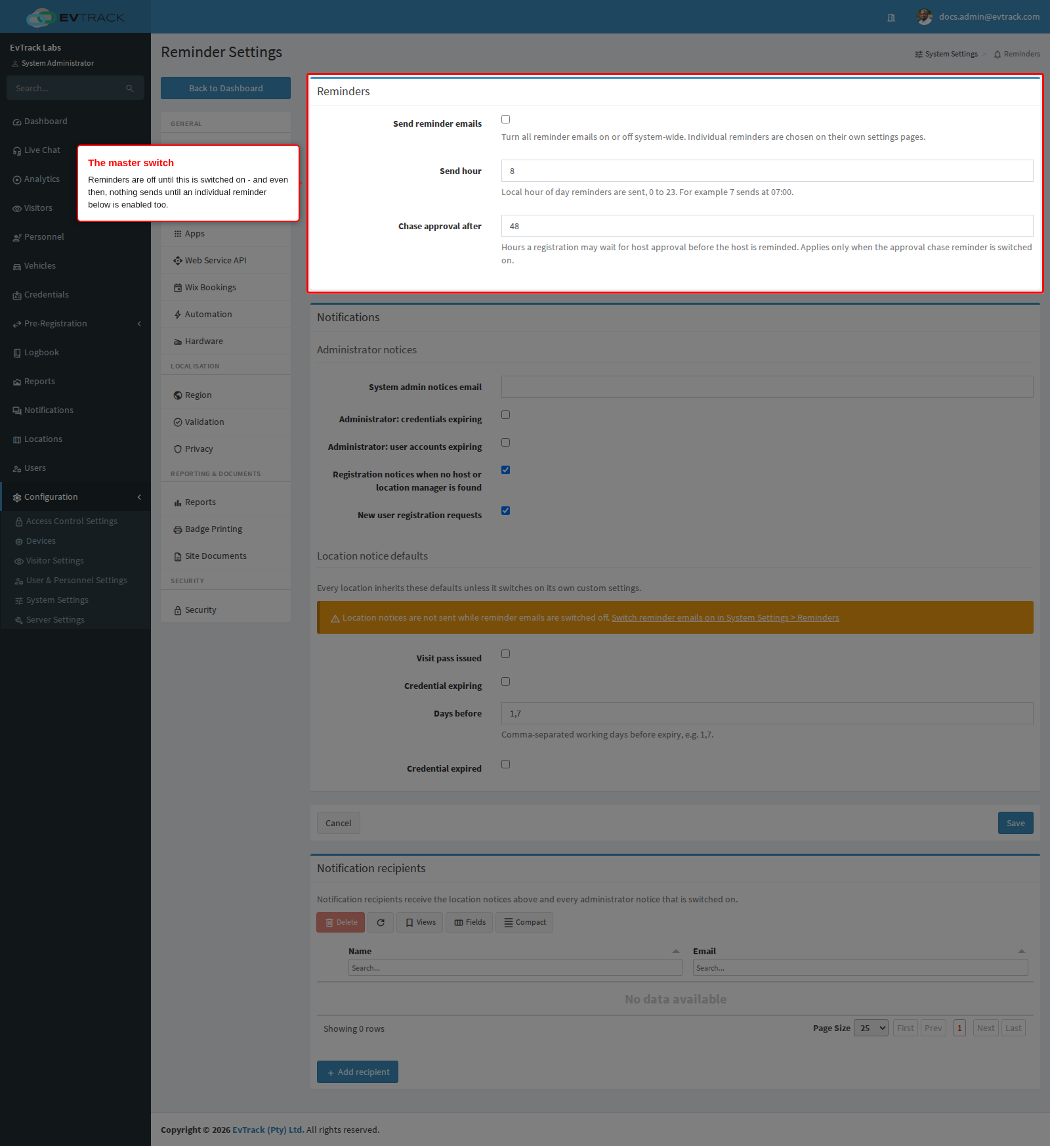Open Region localisation settings
Viewport: 1050px width, 1146px height.
click(x=226, y=395)
